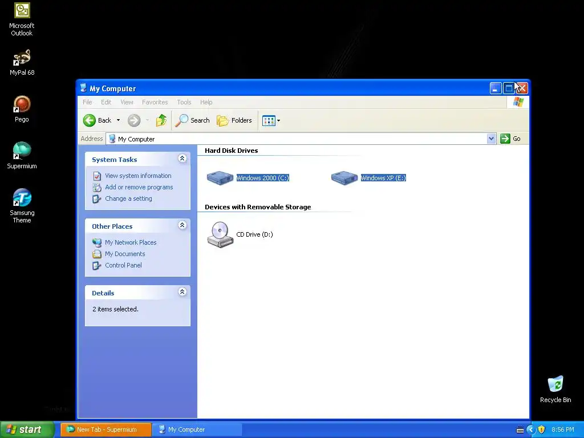The image size is (584, 438).
Task: Click View system information link
Action: coord(138,176)
